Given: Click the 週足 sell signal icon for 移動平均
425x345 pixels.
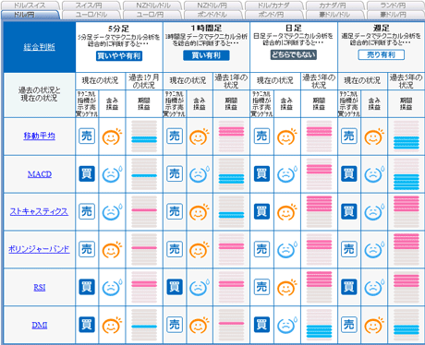Looking at the screenshot, I should [x=349, y=136].
